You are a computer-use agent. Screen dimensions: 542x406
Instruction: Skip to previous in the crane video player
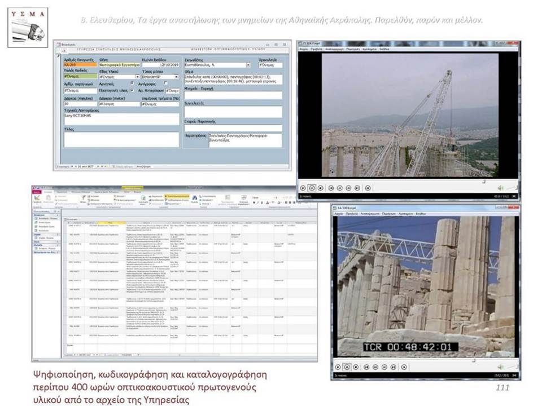pyautogui.click(x=331, y=188)
